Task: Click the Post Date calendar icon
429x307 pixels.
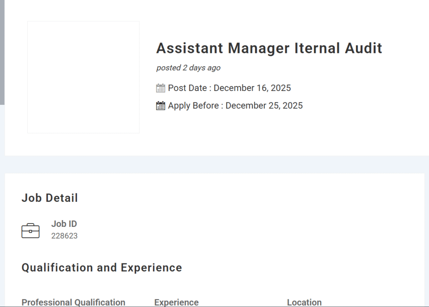Action: [161, 88]
